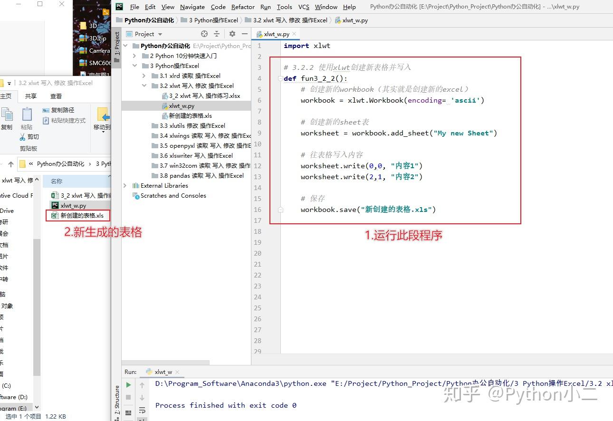Collapse the 3.2 xlwt 写入 修改 操作Excel folder
This screenshot has height=421, width=613.
[x=144, y=86]
